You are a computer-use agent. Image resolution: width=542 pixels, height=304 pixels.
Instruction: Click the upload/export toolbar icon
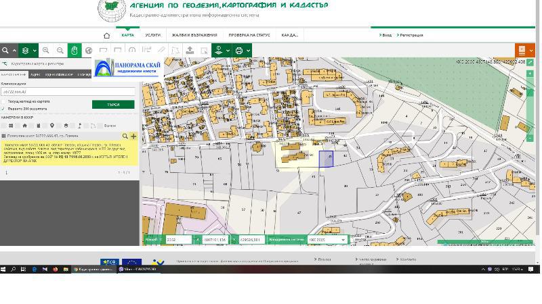tap(190, 51)
